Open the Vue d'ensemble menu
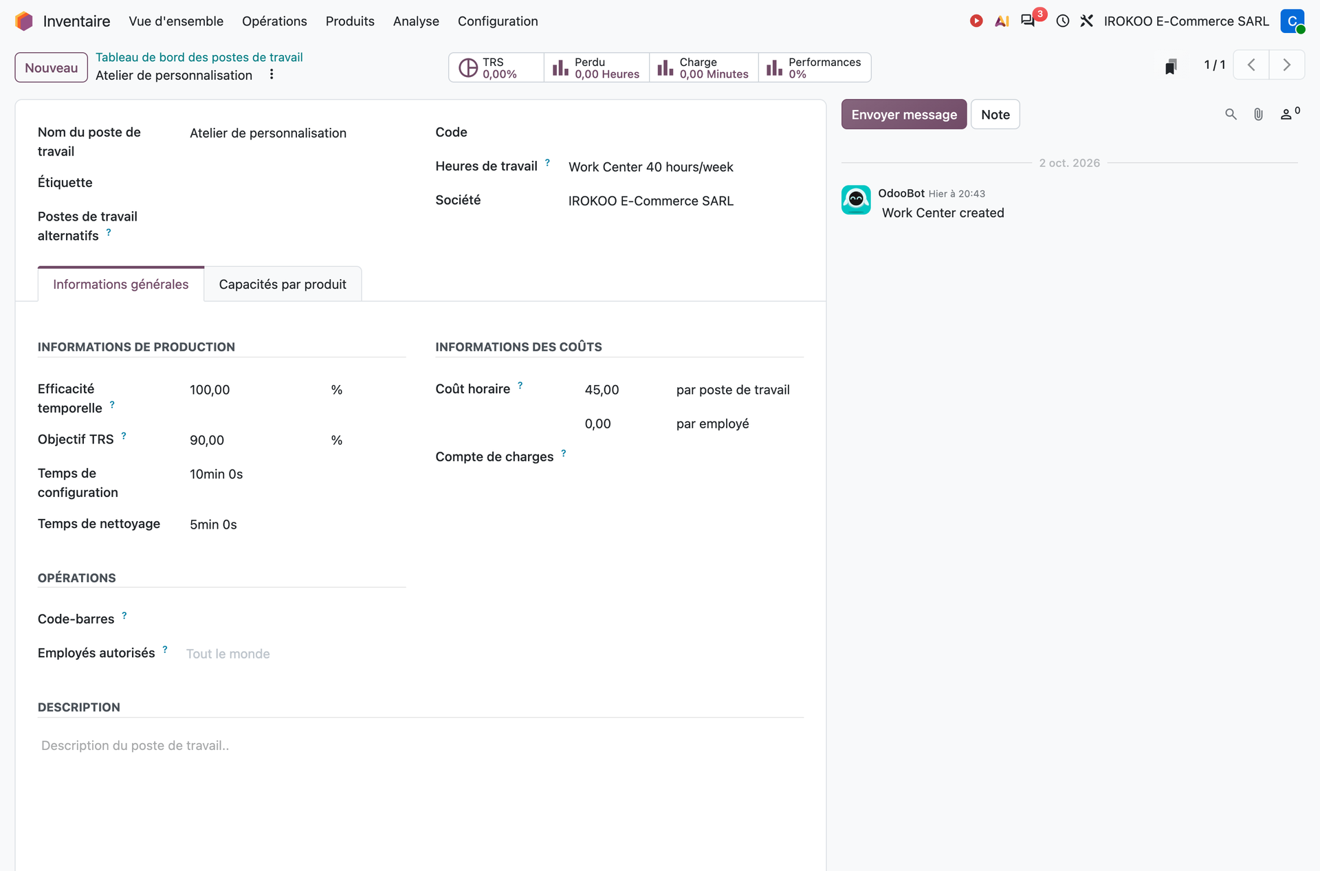The height and width of the screenshot is (871, 1320). (x=176, y=21)
